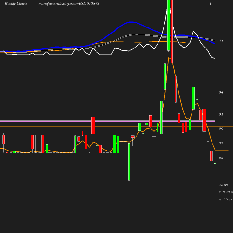Click the price axis label 27

(221, 143)
